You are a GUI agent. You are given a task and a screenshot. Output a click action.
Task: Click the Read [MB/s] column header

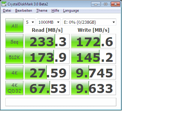pos(47,30)
